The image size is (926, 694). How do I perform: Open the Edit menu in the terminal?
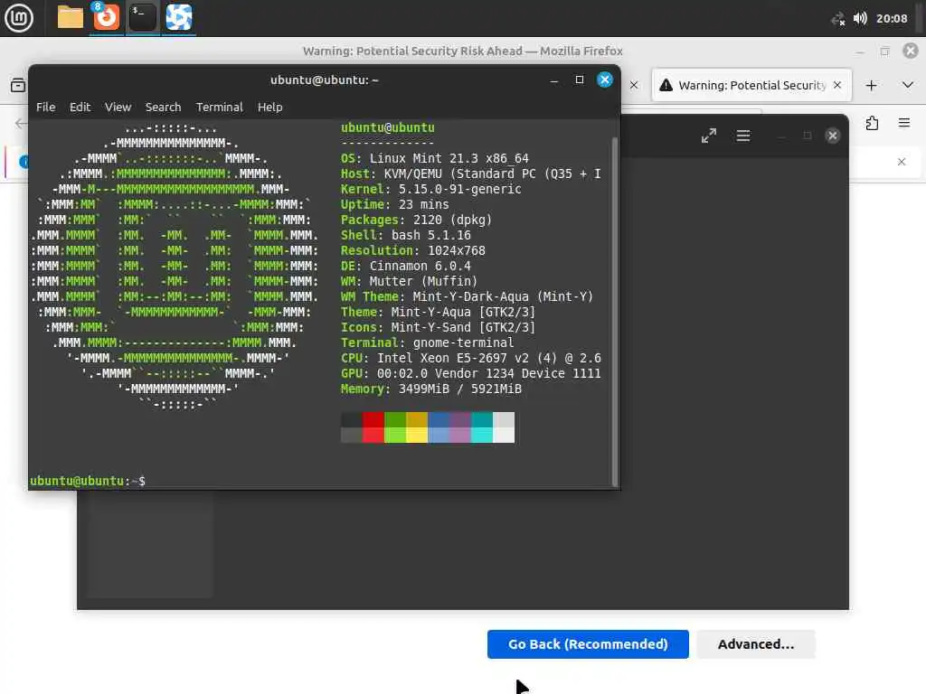click(80, 107)
